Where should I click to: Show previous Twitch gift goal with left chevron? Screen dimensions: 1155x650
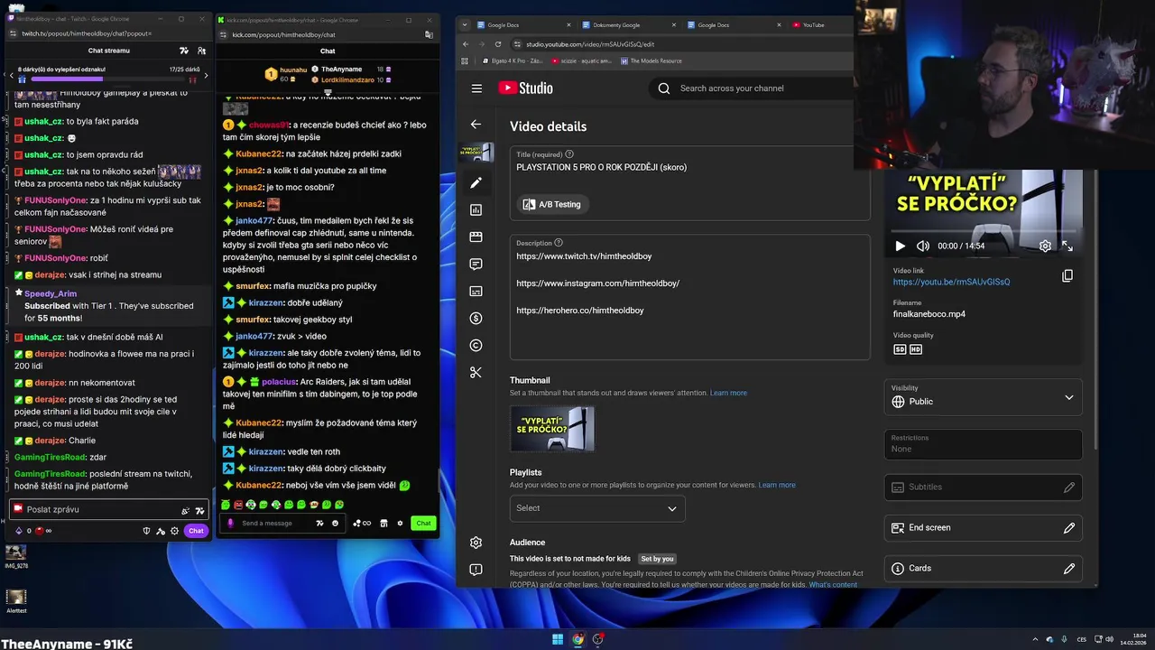tap(11, 75)
